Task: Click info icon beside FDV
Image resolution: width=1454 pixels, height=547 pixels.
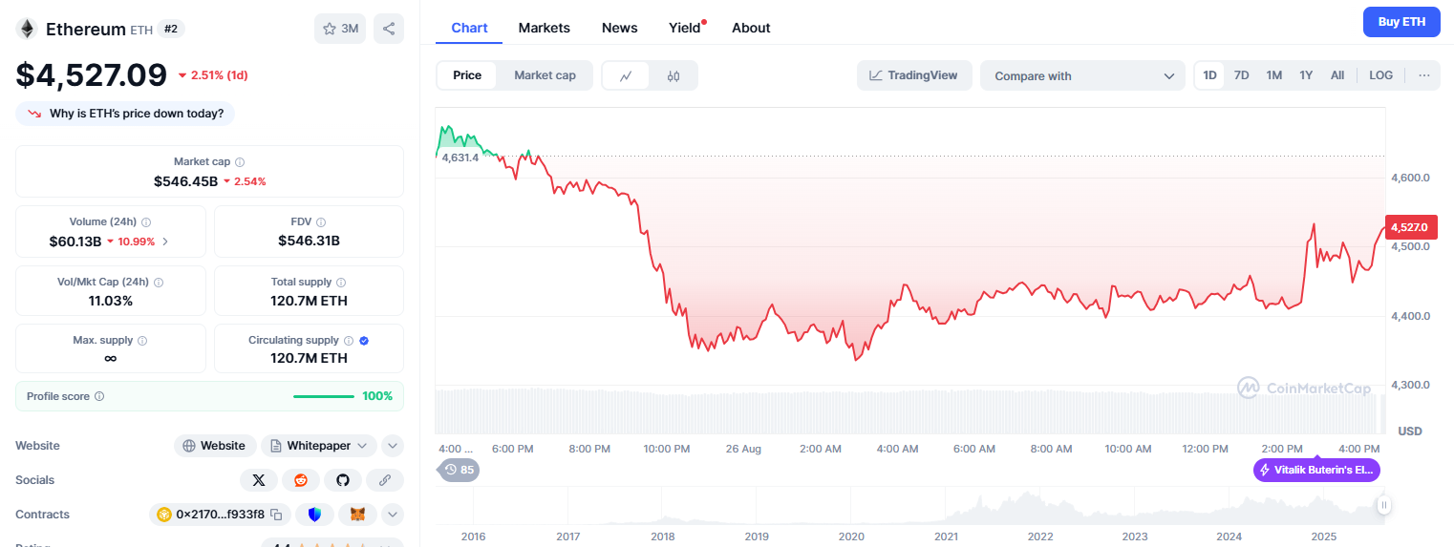Action: click(321, 221)
